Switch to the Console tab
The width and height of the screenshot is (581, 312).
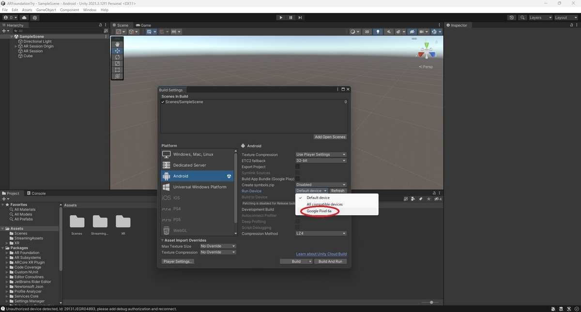click(x=36, y=193)
